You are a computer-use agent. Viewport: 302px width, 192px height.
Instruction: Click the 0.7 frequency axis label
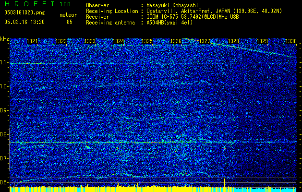[x=4, y=158]
